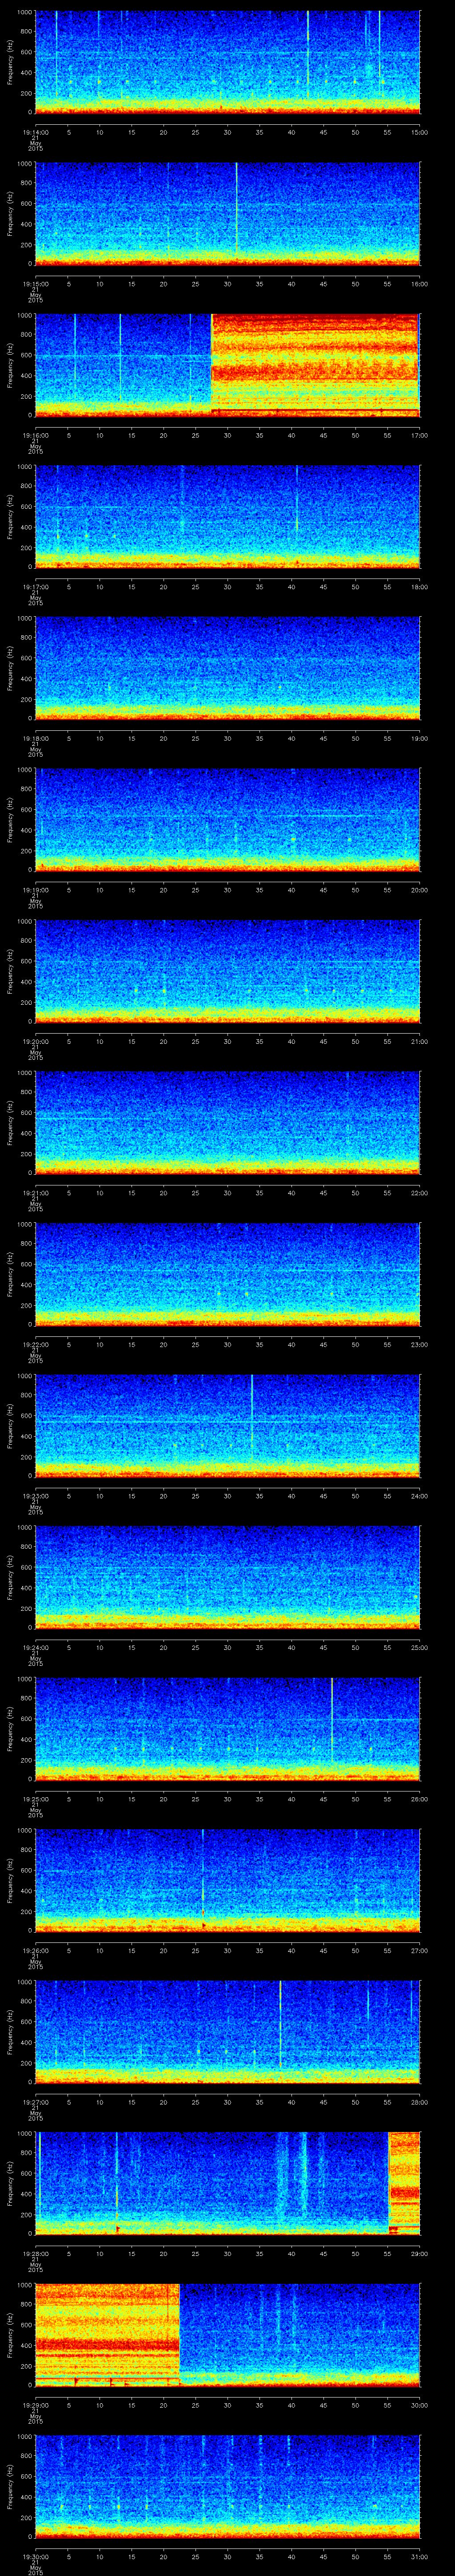Image resolution: width=455 pixels, height=2576 pixels.
Task: Select the 19:21:00 spectrogram panel
Action: [227, 1122]
